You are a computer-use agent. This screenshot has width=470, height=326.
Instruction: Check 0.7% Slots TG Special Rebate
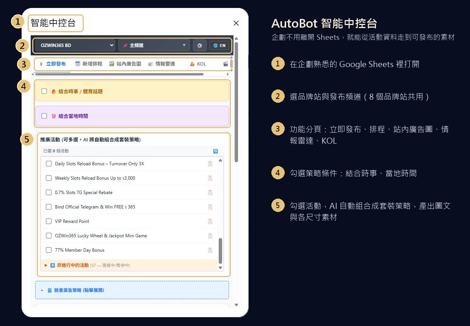49,193
